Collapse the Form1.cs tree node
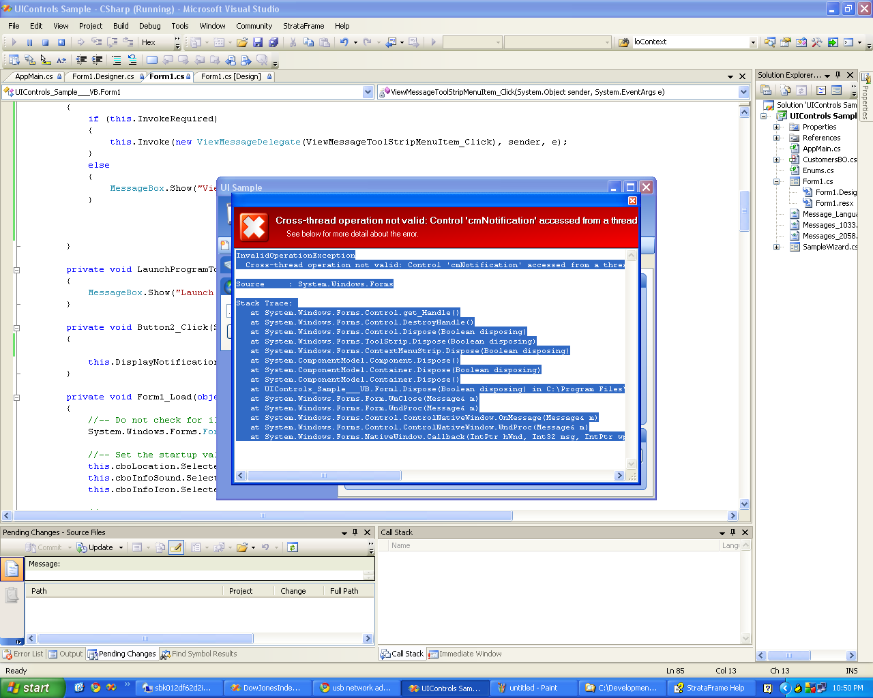Screen dimensions: 873x698 point(776,181)
